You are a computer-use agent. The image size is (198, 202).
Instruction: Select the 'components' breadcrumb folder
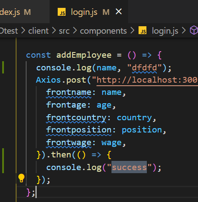[x=103, y=31]
